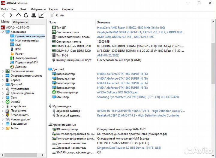Go up one level with Up arrow
Viewport: 216px width, 158px height.
pos(18,15)
